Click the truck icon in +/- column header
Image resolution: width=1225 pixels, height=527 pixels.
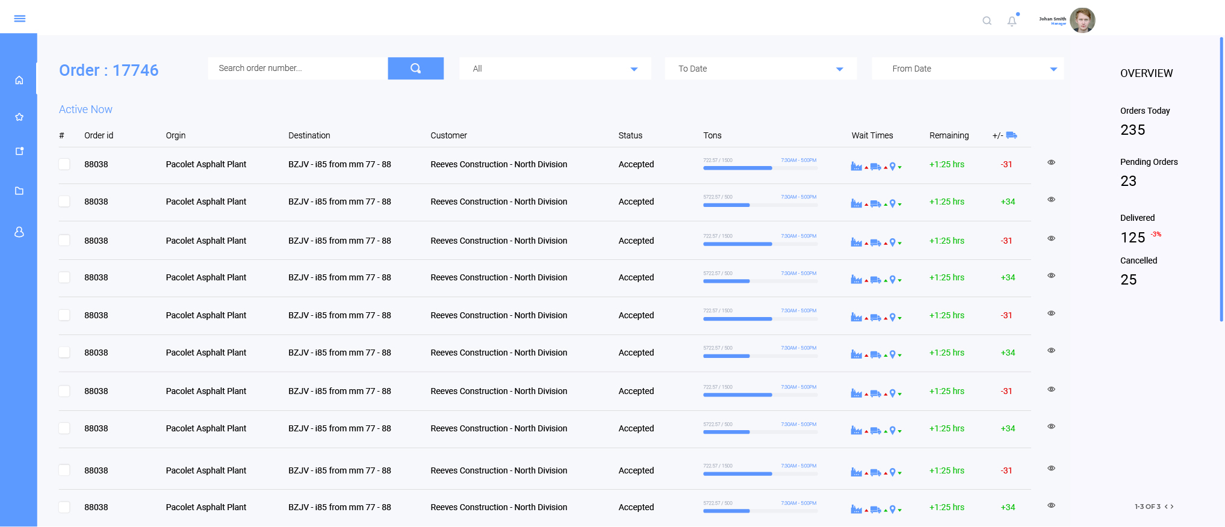click(x=1011, y=135)
